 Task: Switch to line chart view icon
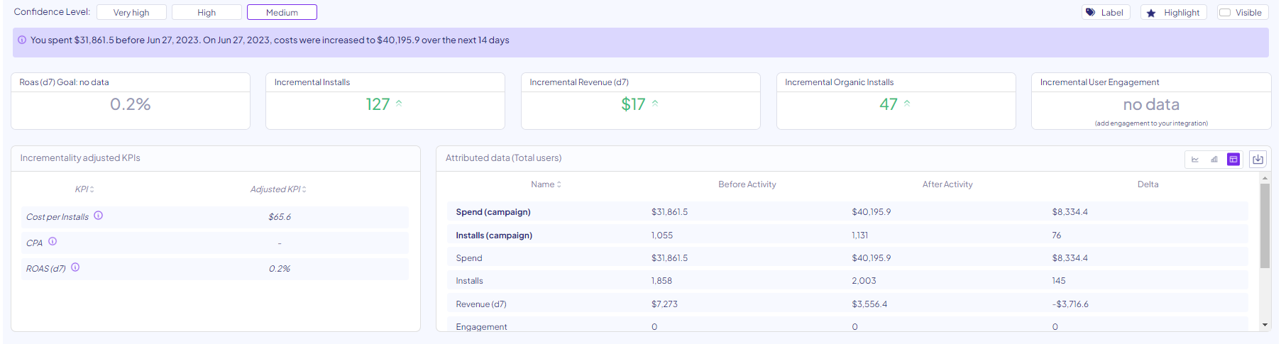pyautogui.click(x=1195, y=160)
